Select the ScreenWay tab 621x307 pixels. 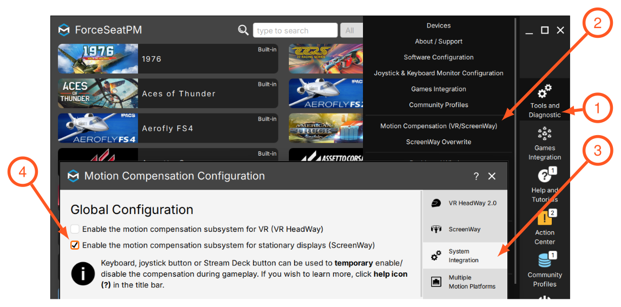pos(465,229)
